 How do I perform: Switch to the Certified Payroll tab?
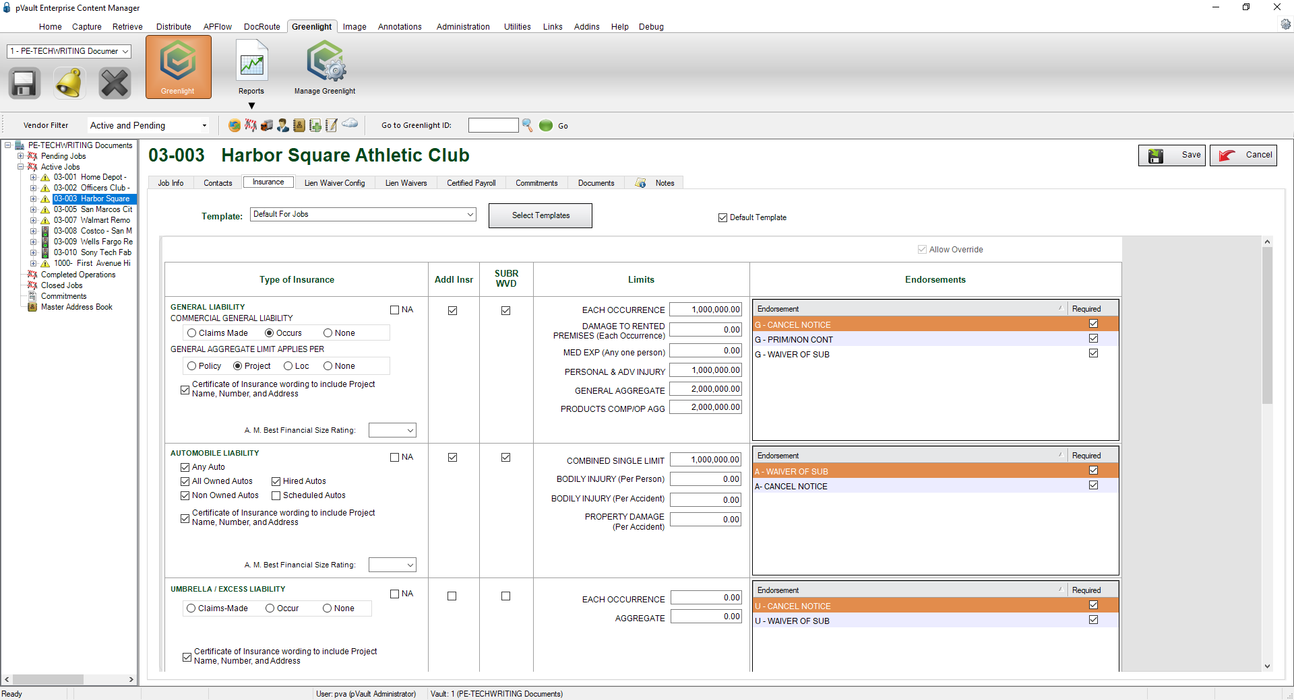coord(471,183)
